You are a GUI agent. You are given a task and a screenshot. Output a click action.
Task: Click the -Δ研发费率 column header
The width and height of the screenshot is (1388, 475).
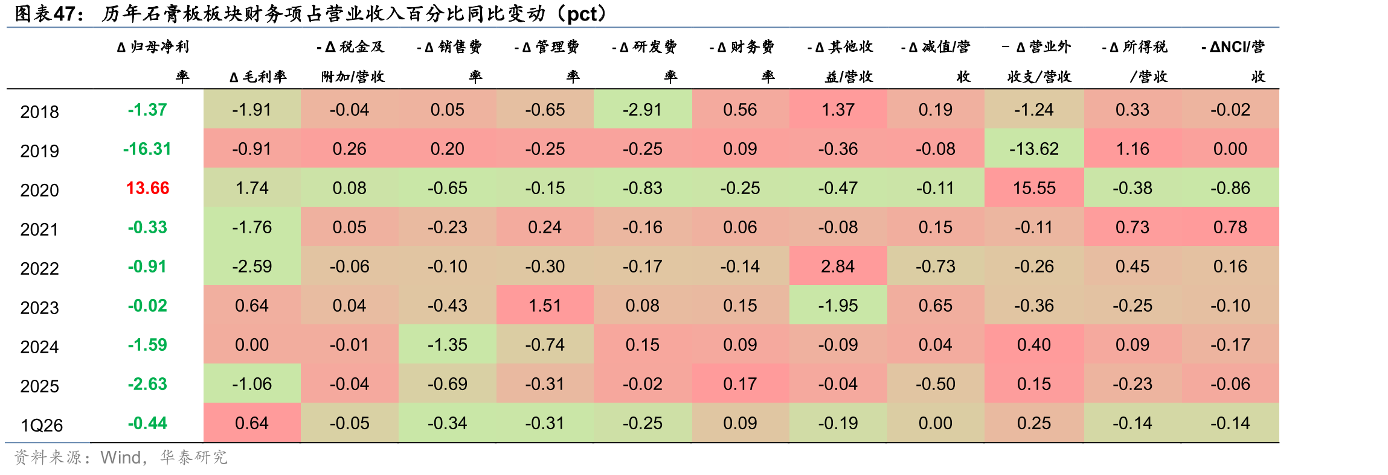click(x=644, y=61)
